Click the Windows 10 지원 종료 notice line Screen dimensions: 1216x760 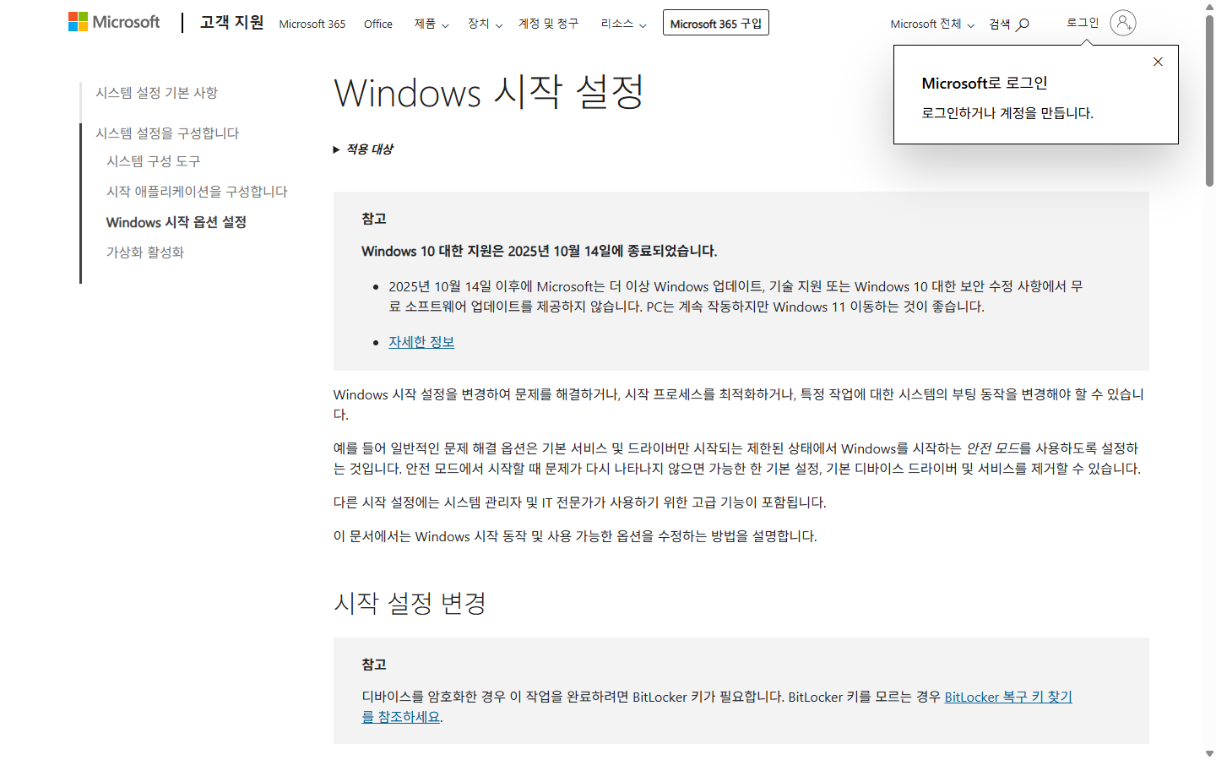pos(540,251)
